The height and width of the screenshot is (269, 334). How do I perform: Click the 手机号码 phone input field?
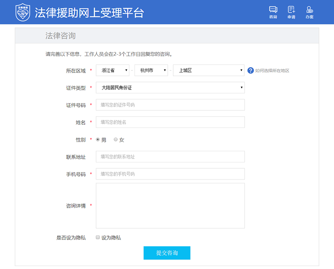[170, 174]
